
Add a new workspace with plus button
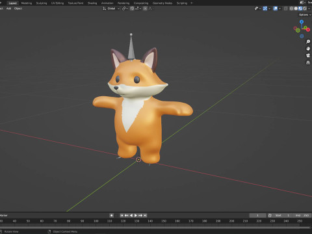point(191,3)
